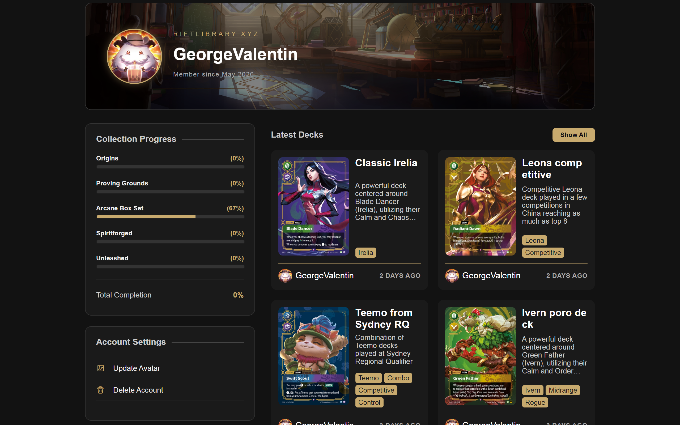Open the Update Avatar setting
Viewport: 680px width, 425px height.
coord(170,368)
